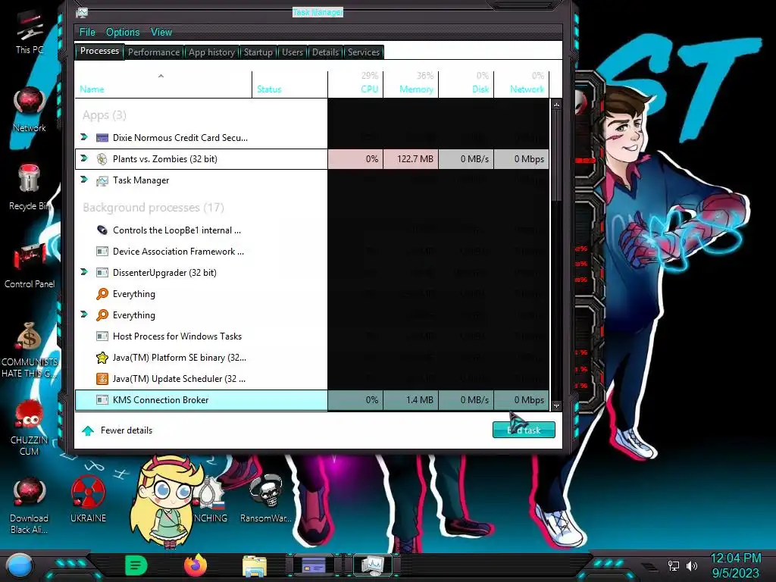Sort by the Status column header
Viewport: 776px width, 582px height.
(289, 85)
